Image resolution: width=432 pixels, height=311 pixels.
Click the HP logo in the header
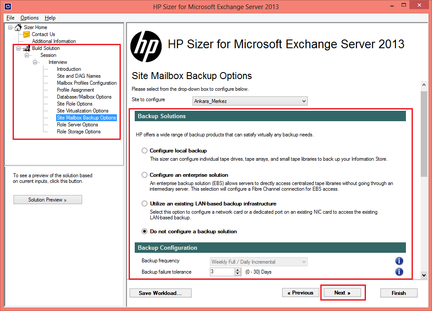(x=146, y=46)
